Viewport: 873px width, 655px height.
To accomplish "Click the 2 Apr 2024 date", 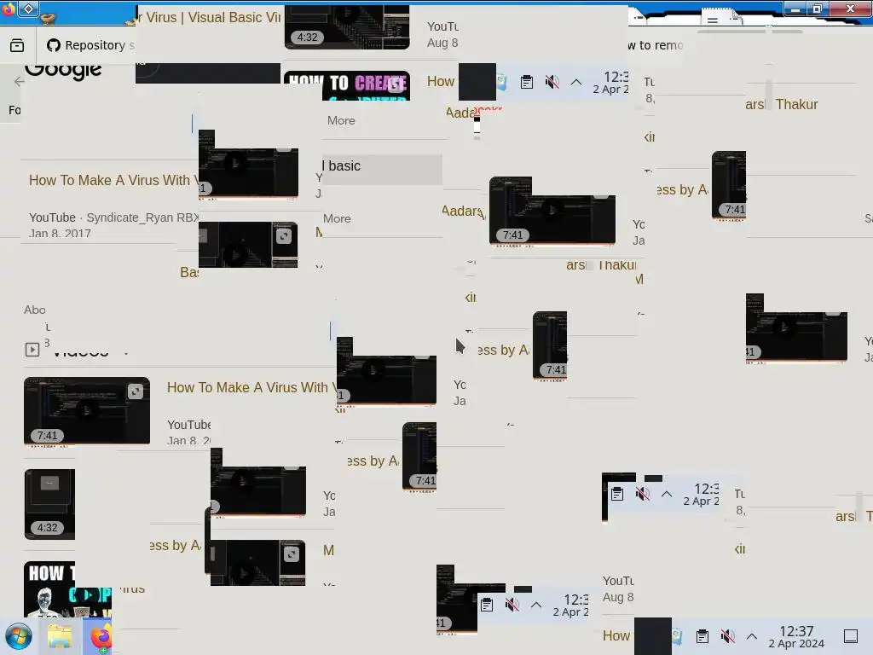I will [796, 644].
